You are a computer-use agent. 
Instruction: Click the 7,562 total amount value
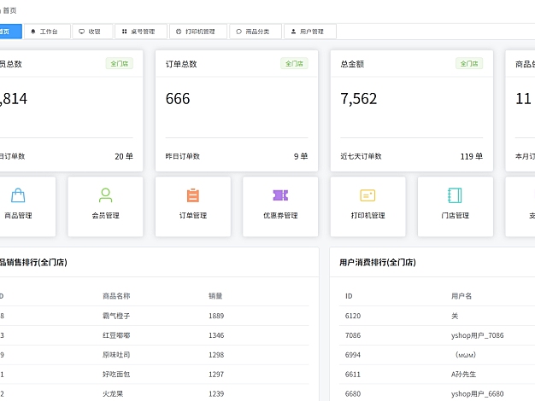[359, 99]
